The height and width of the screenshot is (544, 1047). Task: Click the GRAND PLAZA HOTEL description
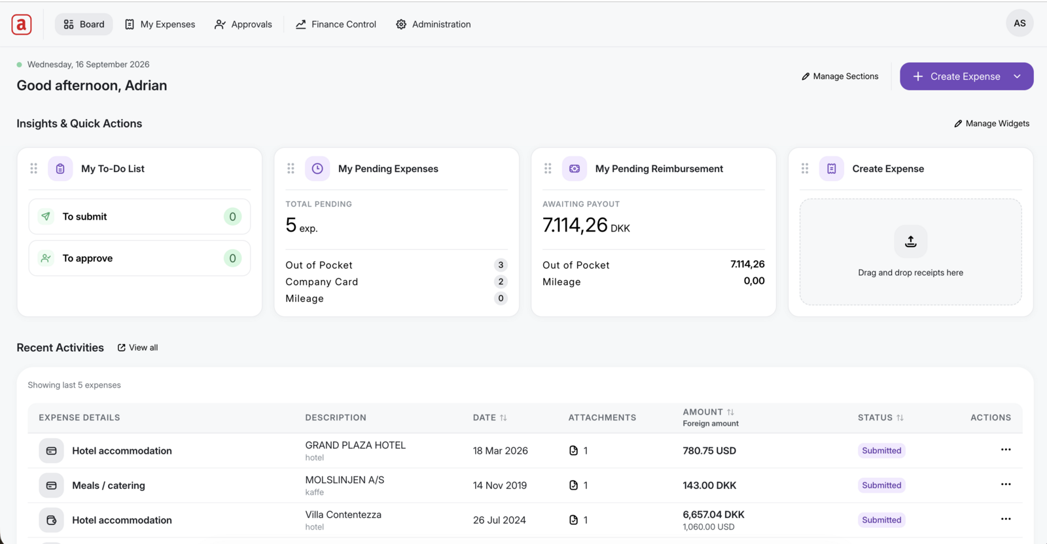click(x=355, y=445)
